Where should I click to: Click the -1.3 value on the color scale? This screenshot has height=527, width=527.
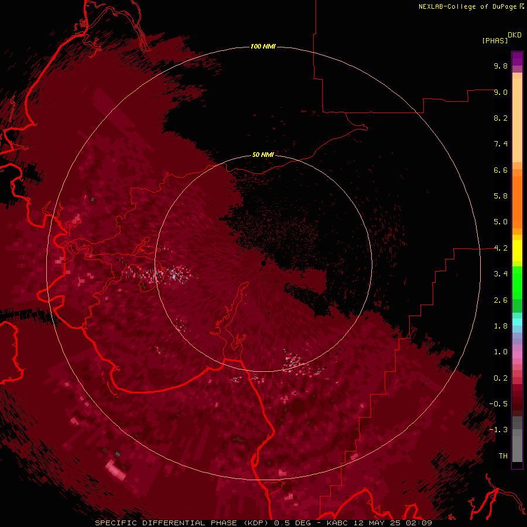[x=498, y=430]
